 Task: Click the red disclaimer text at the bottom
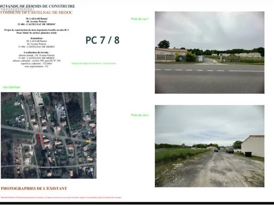pyautogui.click(x=61, y=197)
